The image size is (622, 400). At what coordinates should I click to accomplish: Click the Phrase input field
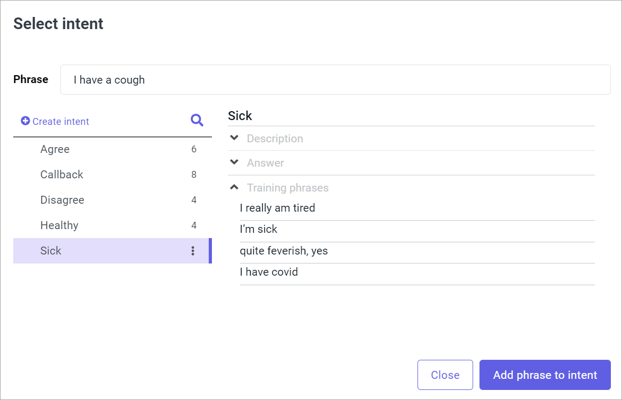pyautogui.click(x=335, y=79)
